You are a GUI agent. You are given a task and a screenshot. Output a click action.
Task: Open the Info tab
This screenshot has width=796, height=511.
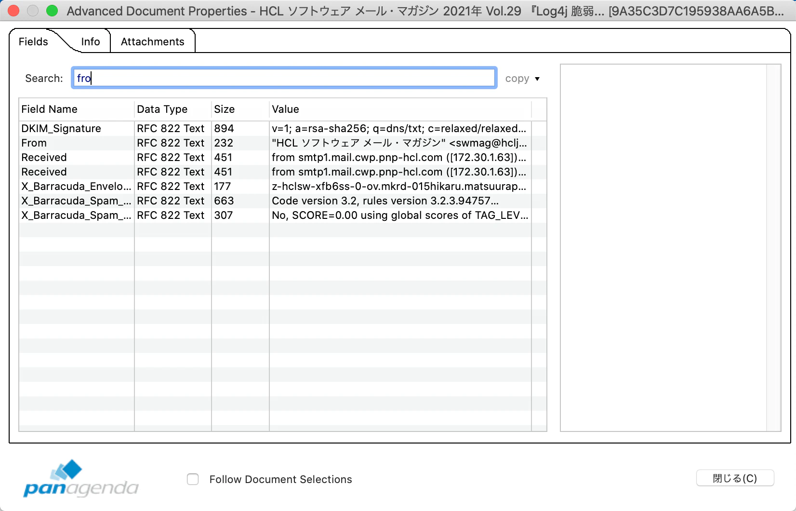coord(91,42)
